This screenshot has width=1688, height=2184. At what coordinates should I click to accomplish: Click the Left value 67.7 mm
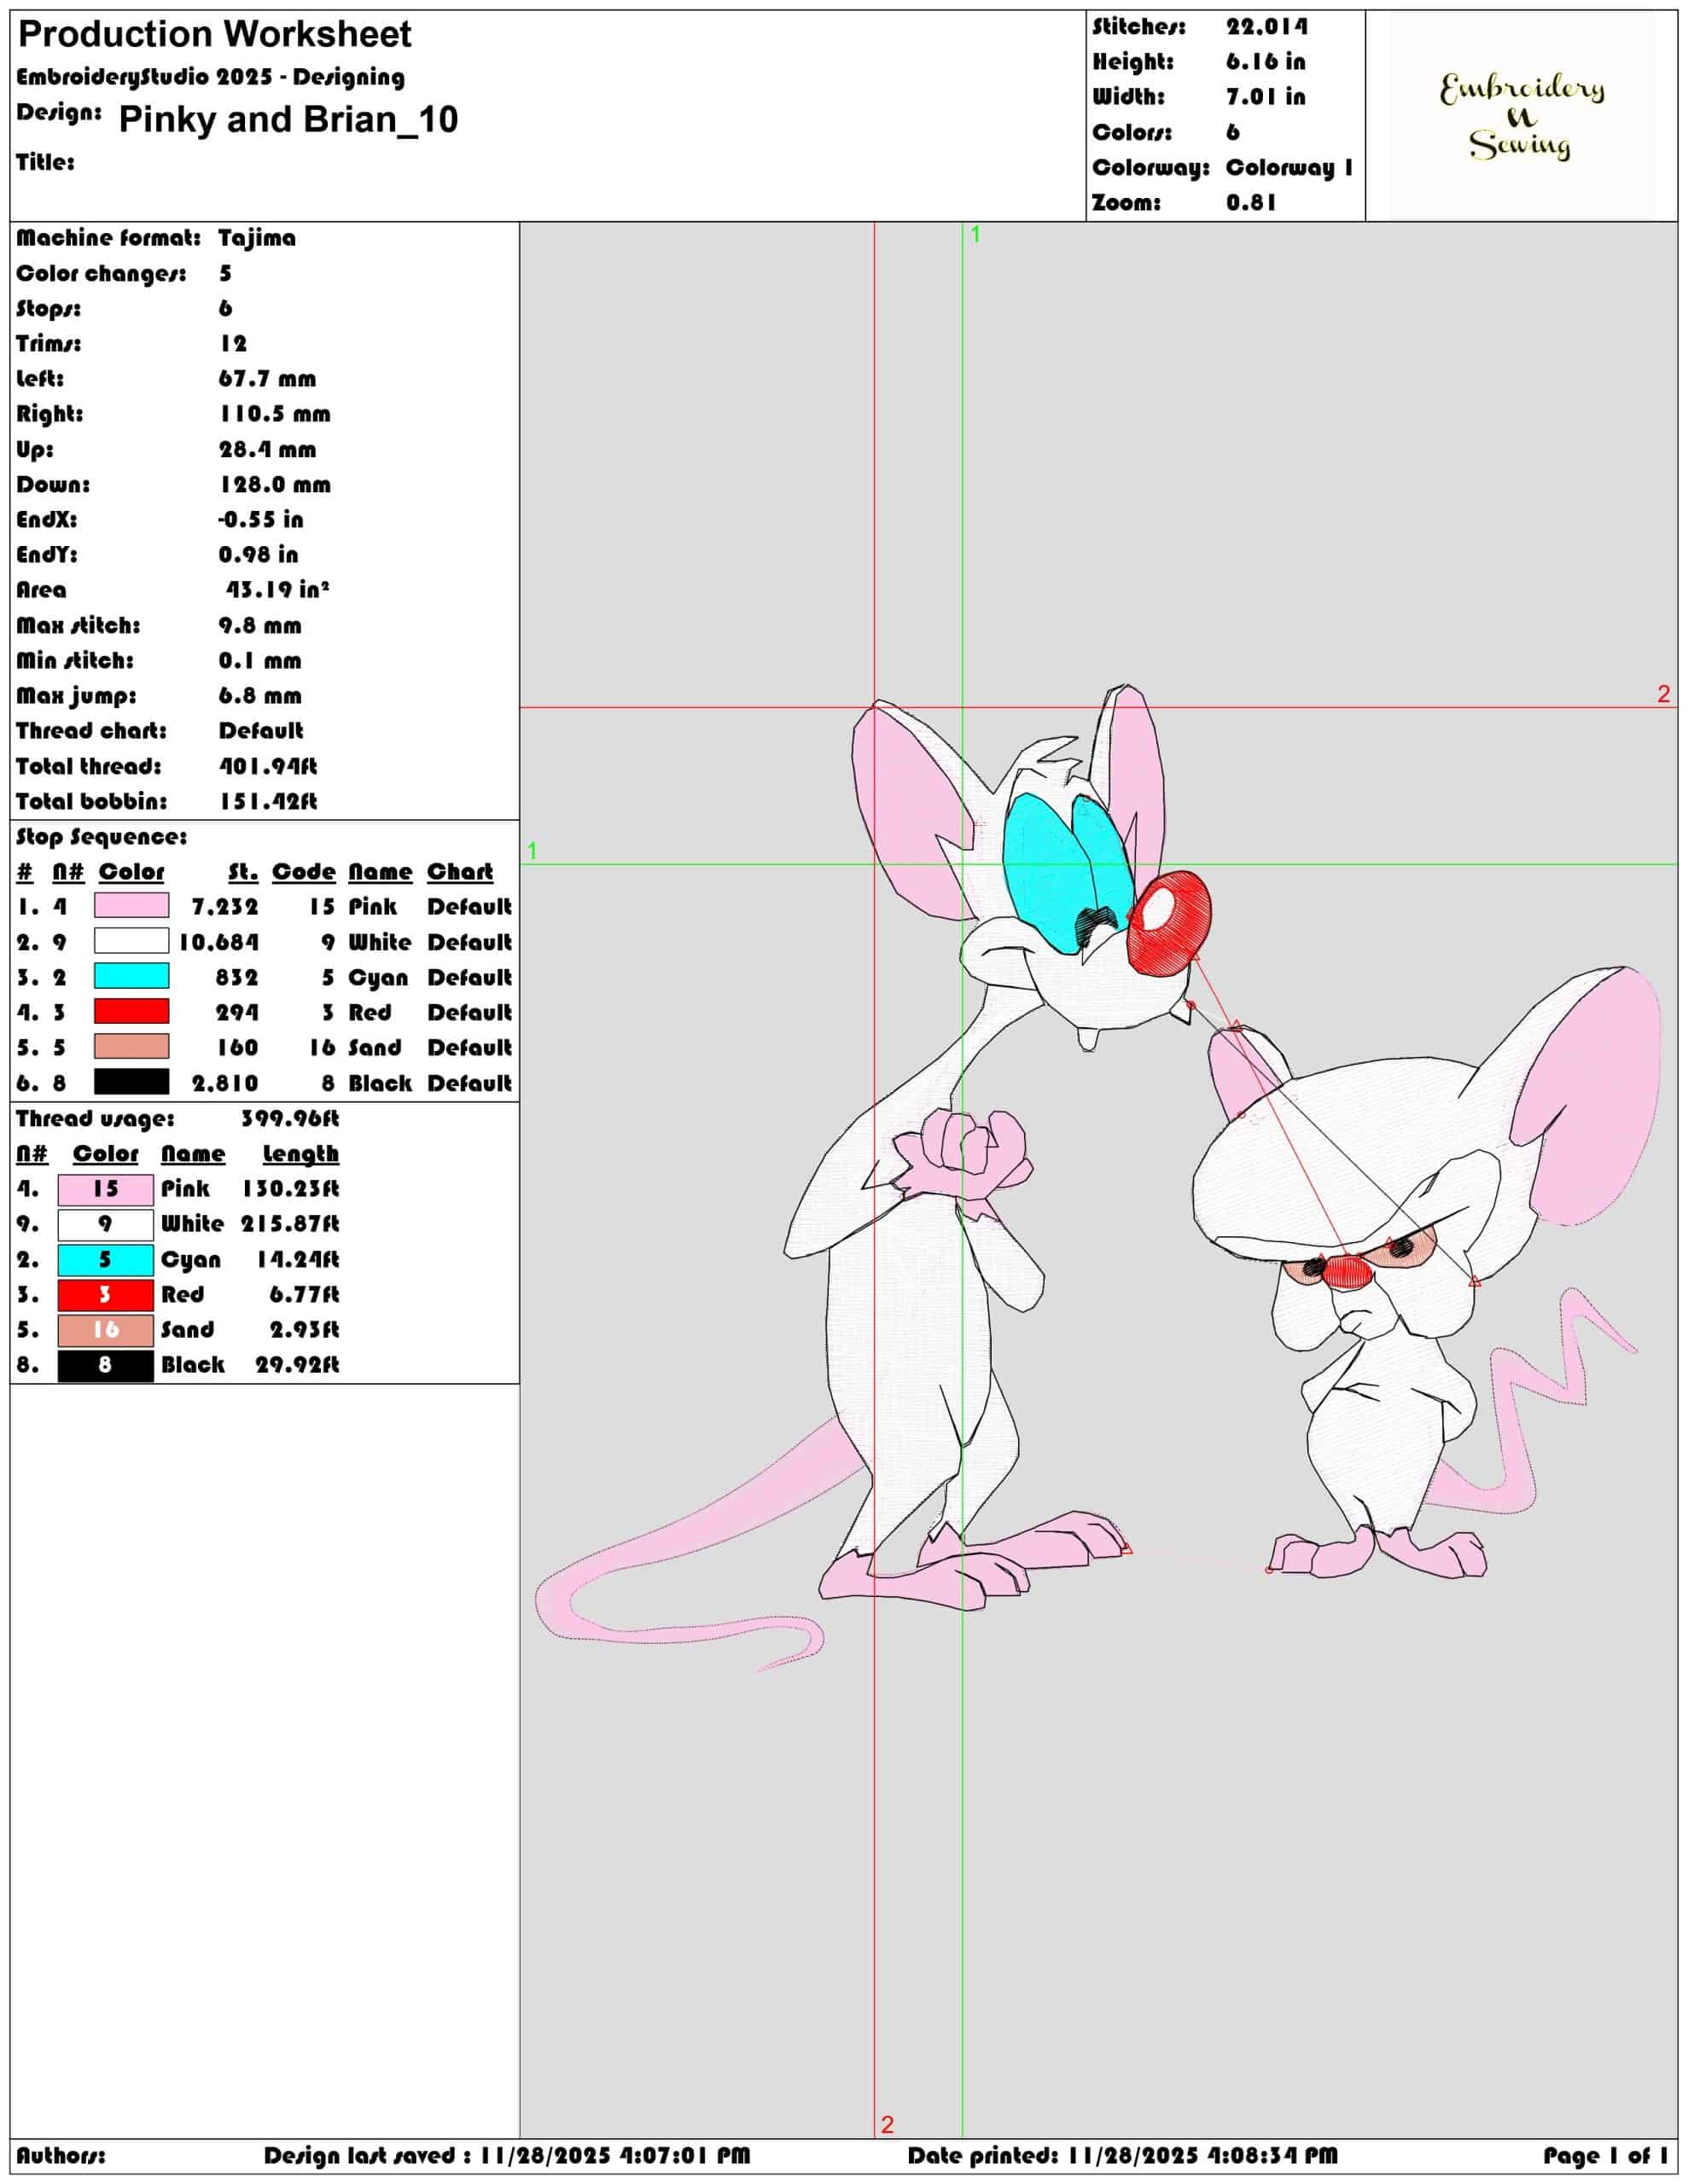coord(267,379)
